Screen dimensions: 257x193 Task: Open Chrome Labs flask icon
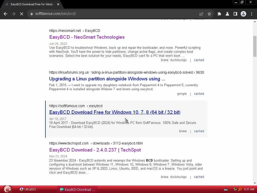(227, 14)
